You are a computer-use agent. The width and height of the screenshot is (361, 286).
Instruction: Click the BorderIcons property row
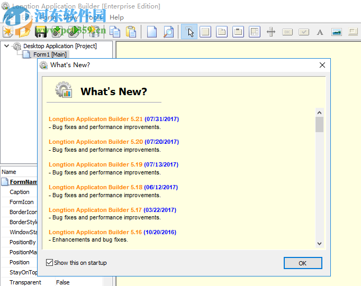tap(20, 212)
